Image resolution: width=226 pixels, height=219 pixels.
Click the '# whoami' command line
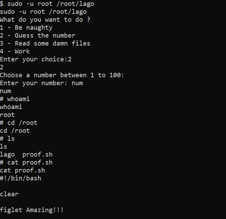click(15, 99)
